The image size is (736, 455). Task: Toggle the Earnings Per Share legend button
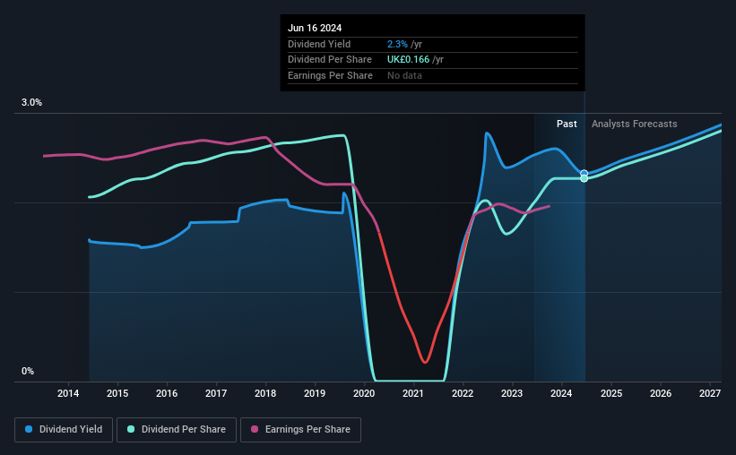click(300, 430)
